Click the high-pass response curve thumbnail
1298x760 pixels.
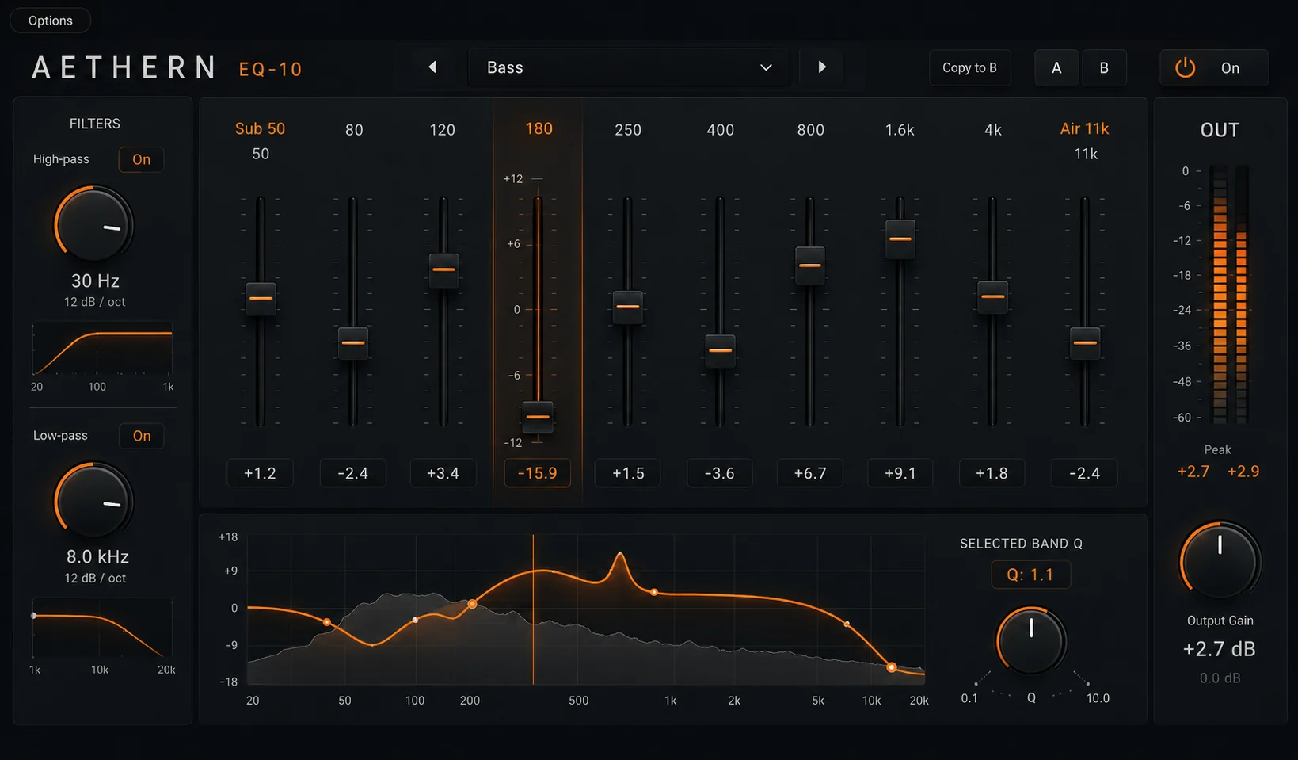[x=102, y=349]
